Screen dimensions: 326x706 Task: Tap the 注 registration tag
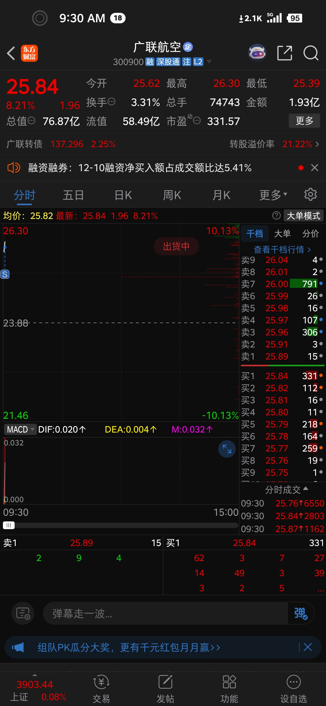click(x=187, y=62)
